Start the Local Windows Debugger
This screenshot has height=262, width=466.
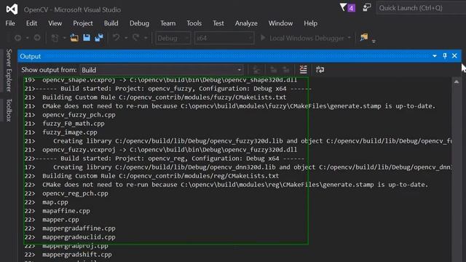tap(302, 38)
